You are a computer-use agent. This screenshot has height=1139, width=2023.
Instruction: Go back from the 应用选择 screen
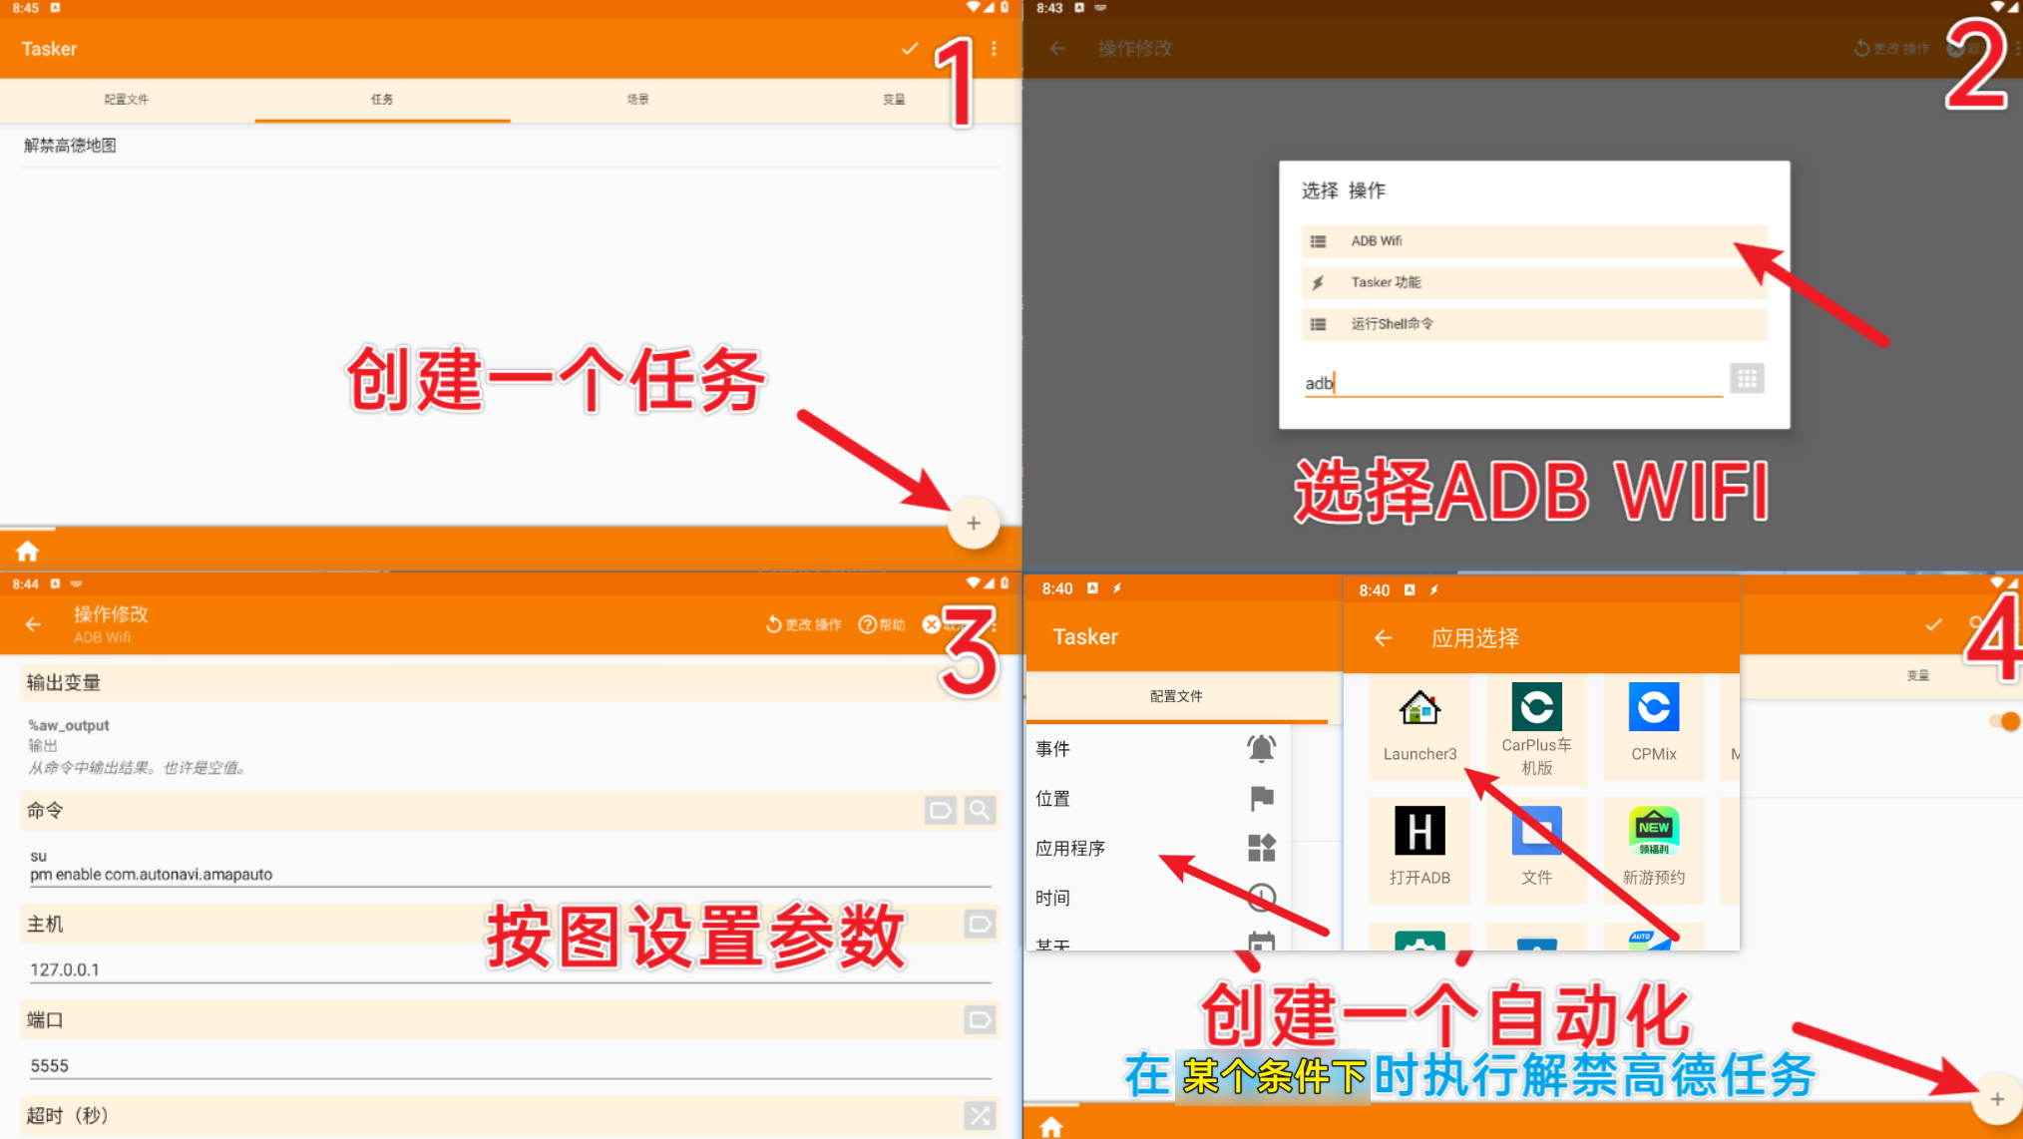tap(1383, 638)
